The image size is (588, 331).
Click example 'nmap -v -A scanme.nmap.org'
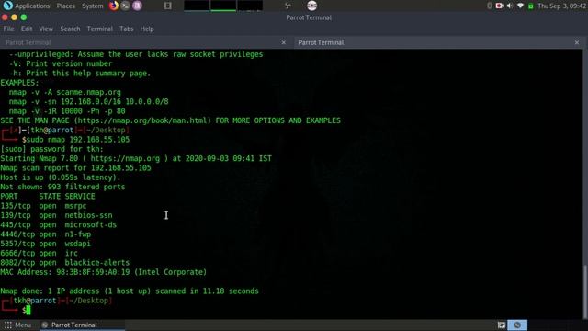65,92
